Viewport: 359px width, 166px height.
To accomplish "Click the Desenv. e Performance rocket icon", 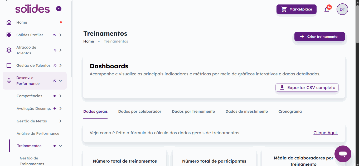I will [x=9, y=81].
